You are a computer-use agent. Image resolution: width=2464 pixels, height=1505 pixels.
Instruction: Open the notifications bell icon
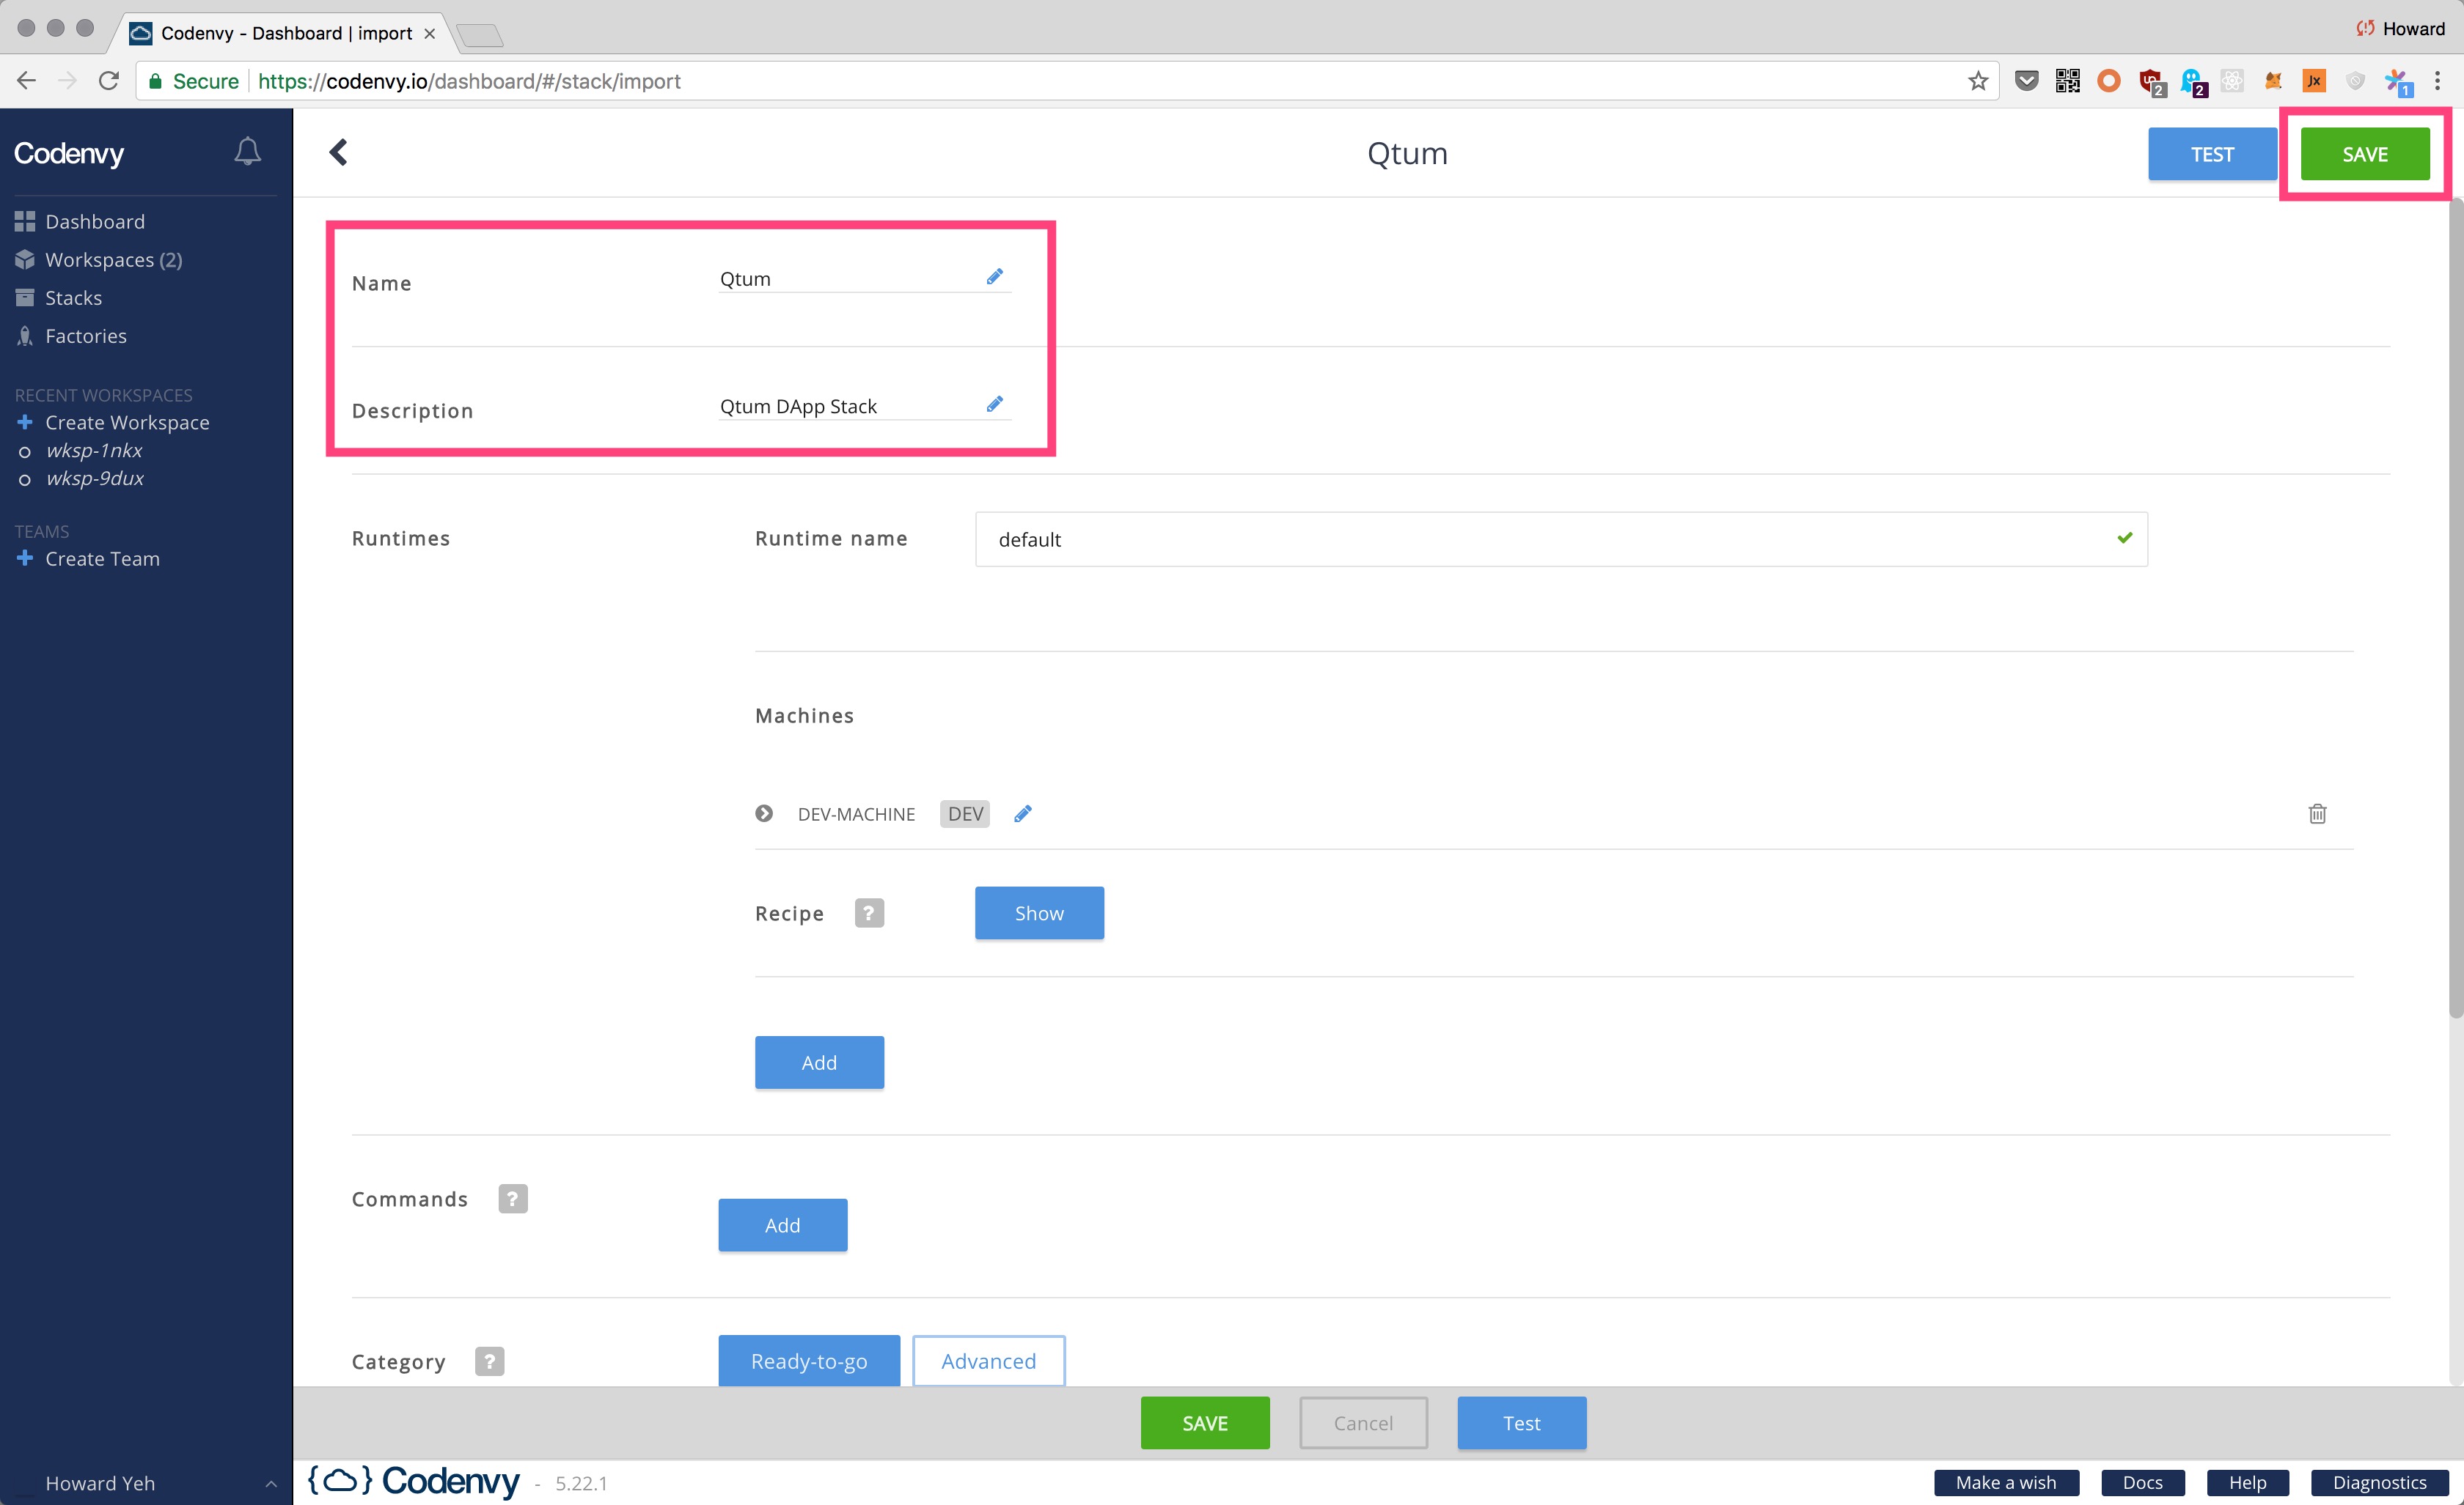click(x=247, y=152)
